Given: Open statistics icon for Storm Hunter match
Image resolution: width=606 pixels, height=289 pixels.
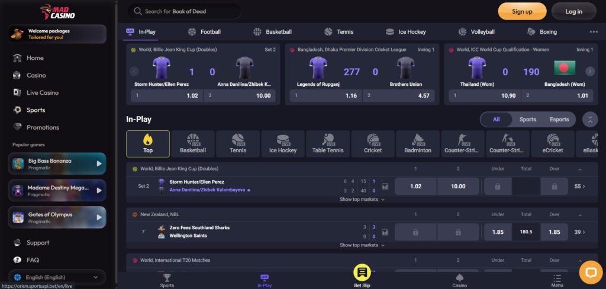Looking at the screenshot, I should tap(385, 186).
